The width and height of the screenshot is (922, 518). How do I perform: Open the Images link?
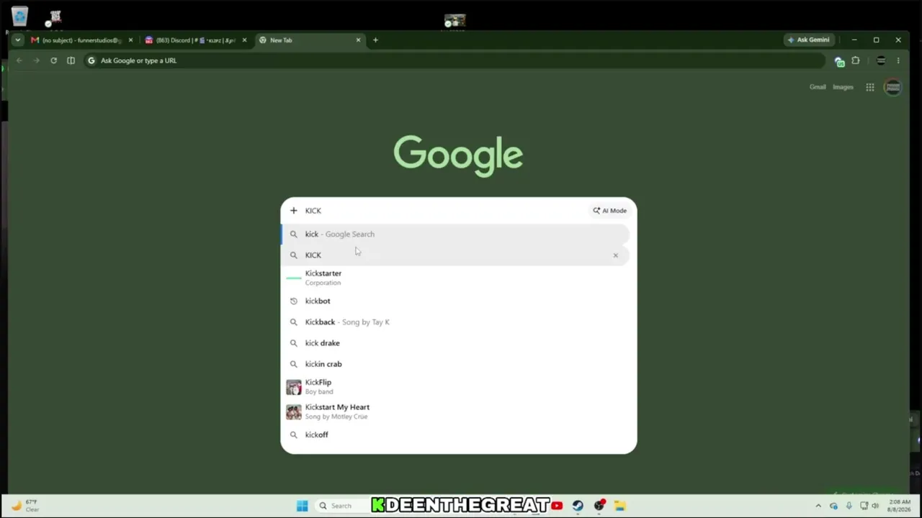pyautogui.click(x=843, y=87)
